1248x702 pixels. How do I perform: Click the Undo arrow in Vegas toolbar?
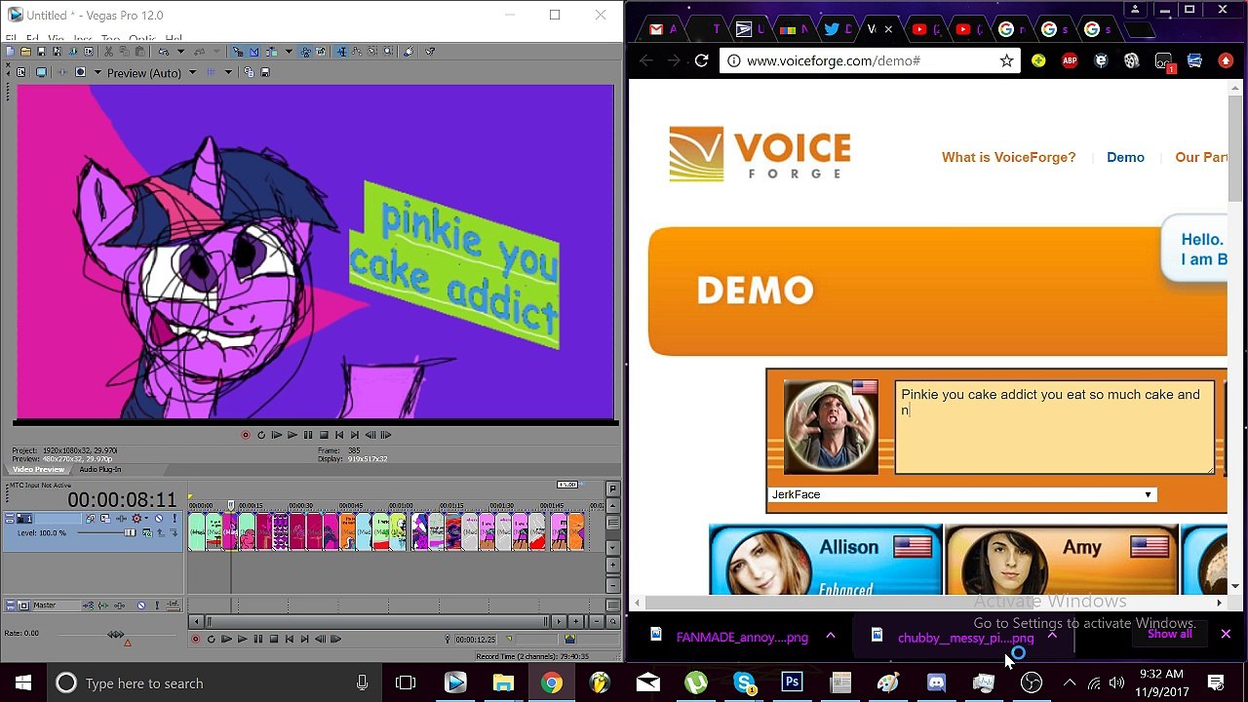pos(163,52)
